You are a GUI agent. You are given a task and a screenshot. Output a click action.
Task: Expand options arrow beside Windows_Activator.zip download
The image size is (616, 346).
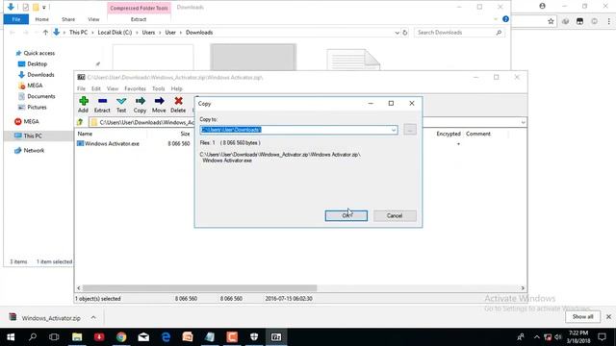click(93, 317)
